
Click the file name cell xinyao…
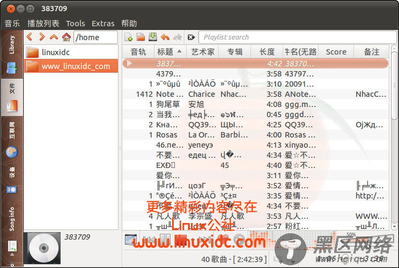(x=300, y=145)
